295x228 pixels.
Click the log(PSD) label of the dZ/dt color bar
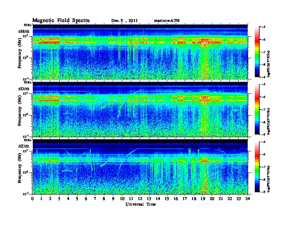click(x=269, y=178)
